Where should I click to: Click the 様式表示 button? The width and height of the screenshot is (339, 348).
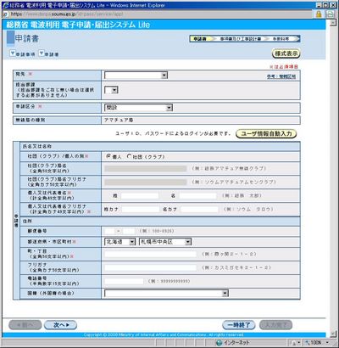click(286, 53)
